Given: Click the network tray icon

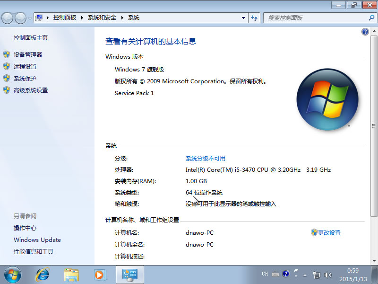Looking at the screenshot, I should [316, 275].
